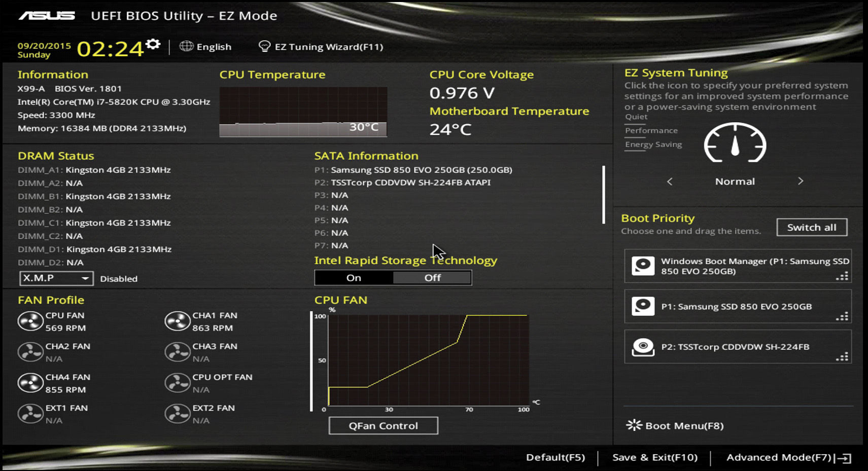Click the X.M.P Disabled status text
This screenshot has height=471, width=868.
coord(119,279)
